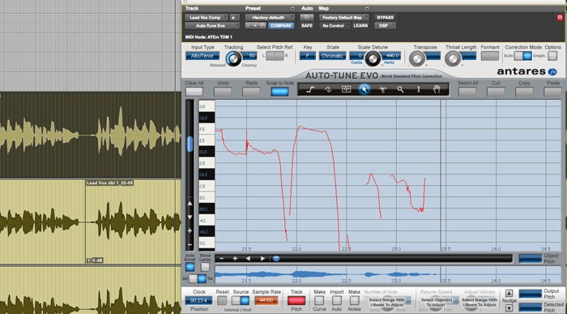Open the insert position 'a' dropdown
Image resolution: width=567 pixels, height=314 pixels.
[234, 17]
